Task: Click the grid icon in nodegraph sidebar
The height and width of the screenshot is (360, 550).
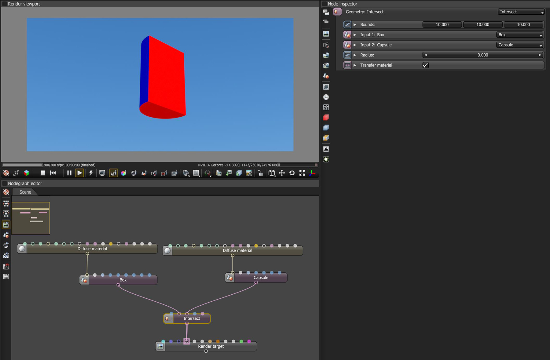Action: pos(6,277)
